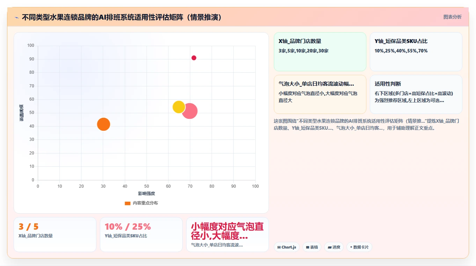Open the X轴_品牌门店数量 green card
476x266 pixels.
[320, 52]
